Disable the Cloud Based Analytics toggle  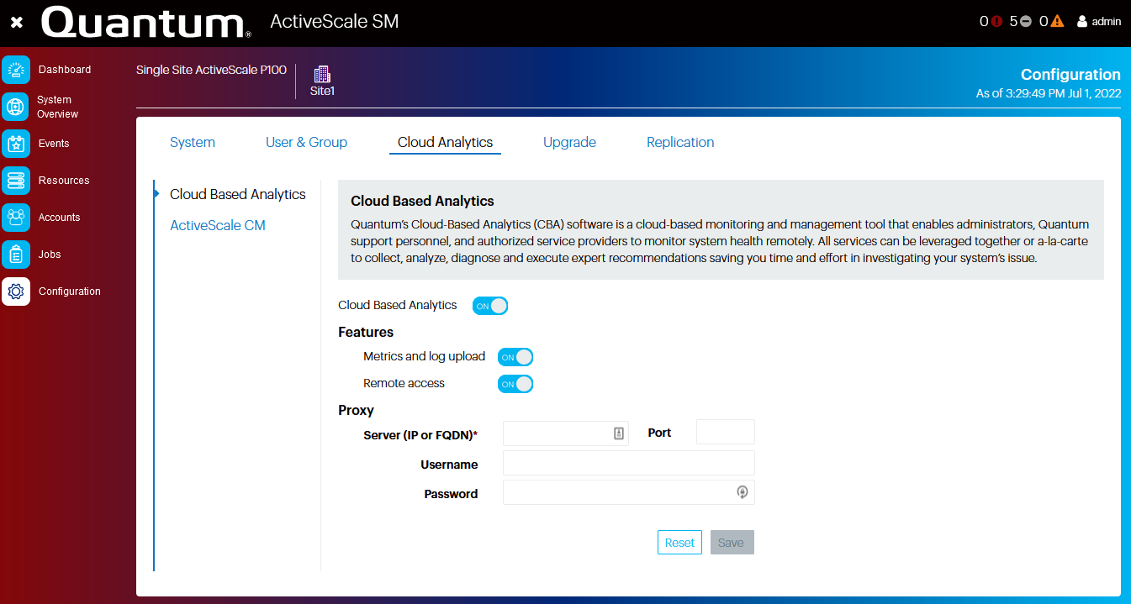pos(490,306)
